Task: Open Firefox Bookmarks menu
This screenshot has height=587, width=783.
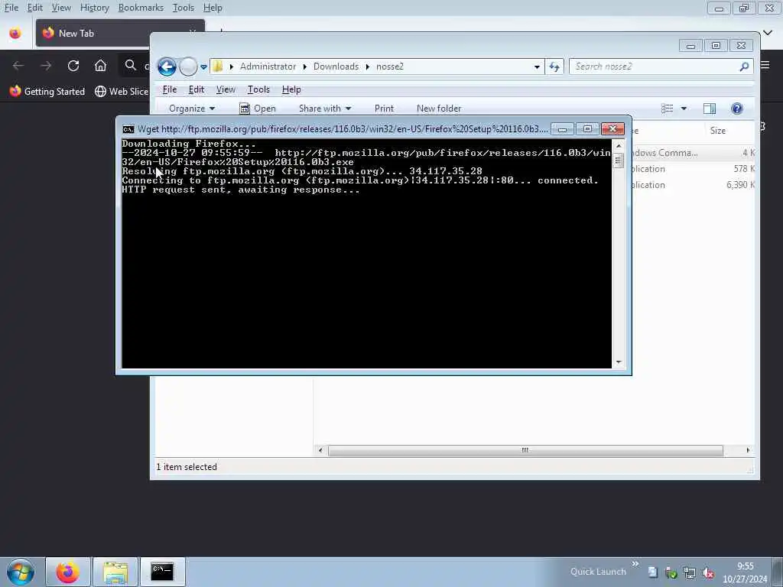Action: [141, 8]
